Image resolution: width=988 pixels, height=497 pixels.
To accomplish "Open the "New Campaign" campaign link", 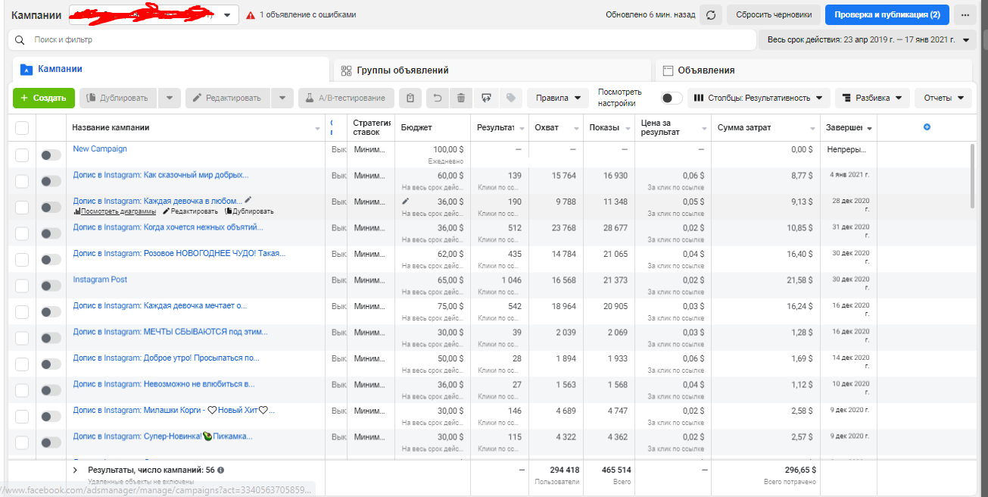I will [x=100, y=148].
